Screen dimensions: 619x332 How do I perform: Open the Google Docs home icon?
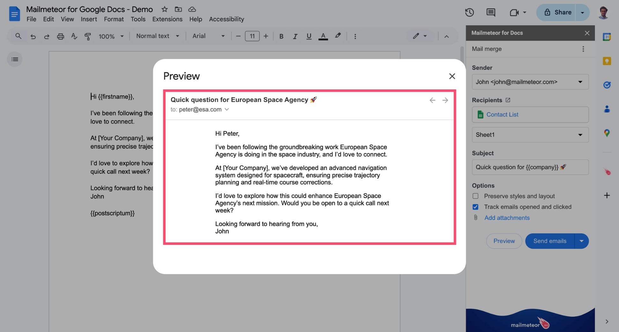click(14, 14)
